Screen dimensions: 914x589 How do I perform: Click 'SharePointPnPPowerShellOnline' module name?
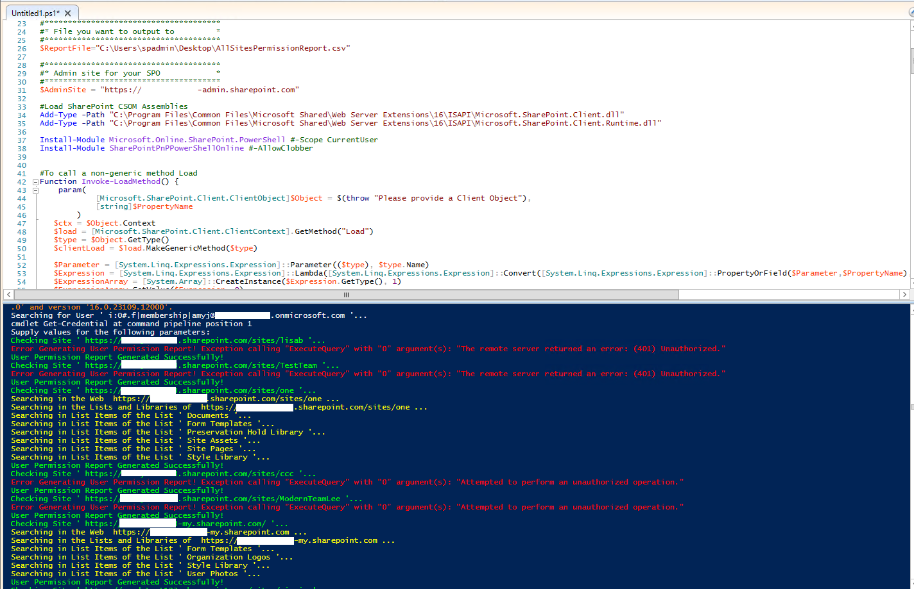click(x=177, y=149)
